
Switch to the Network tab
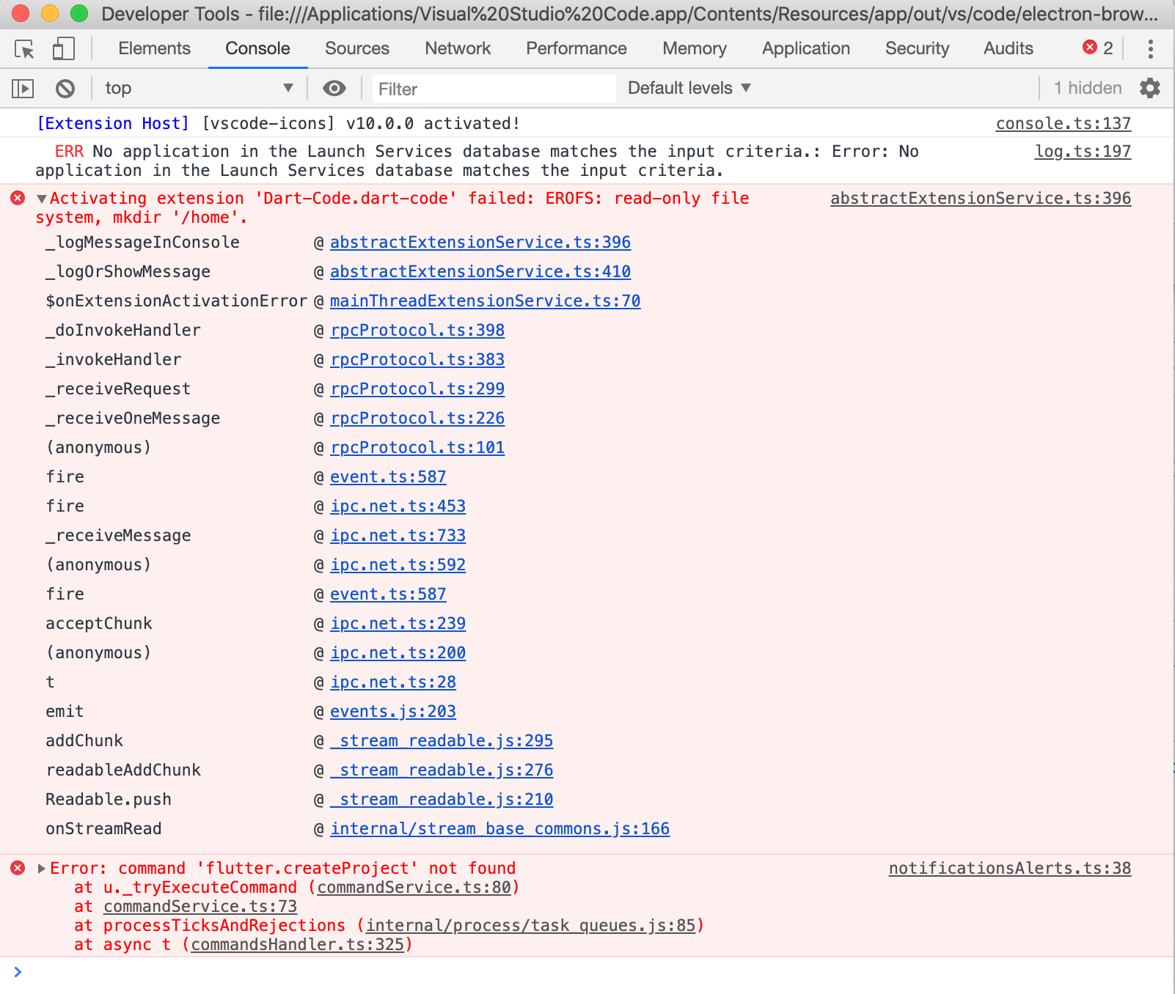[458, 48]
